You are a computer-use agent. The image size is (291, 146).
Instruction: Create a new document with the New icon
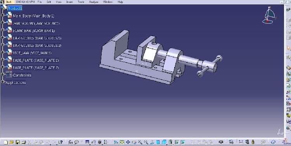click(6, 142)
